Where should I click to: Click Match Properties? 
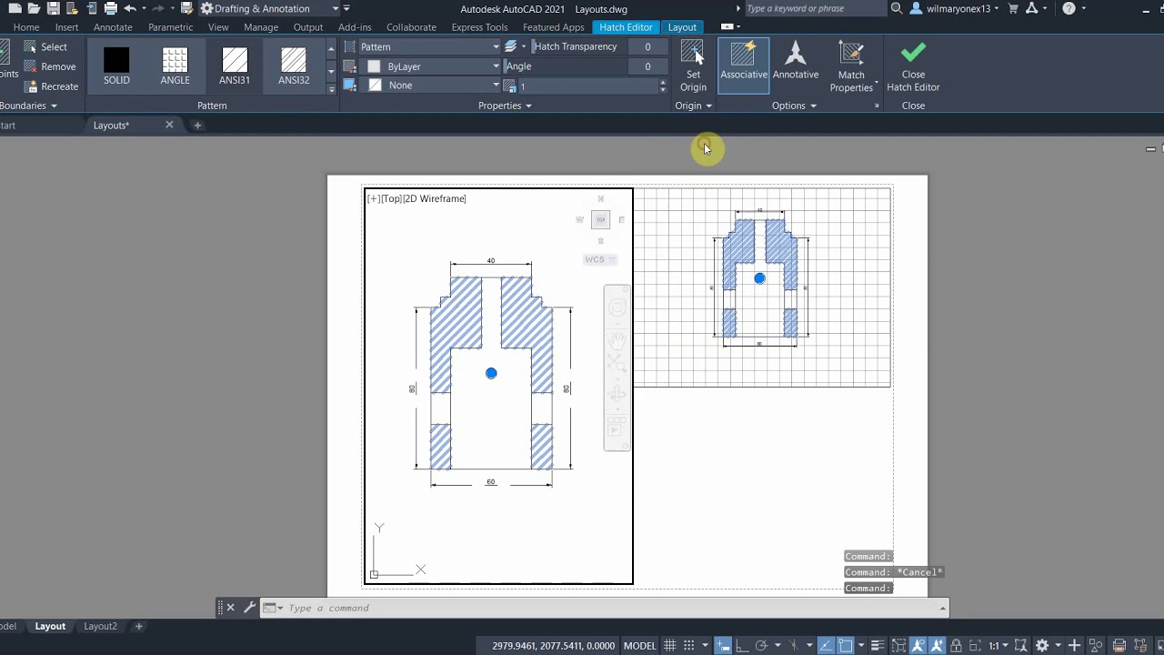[x=851, y=66]
